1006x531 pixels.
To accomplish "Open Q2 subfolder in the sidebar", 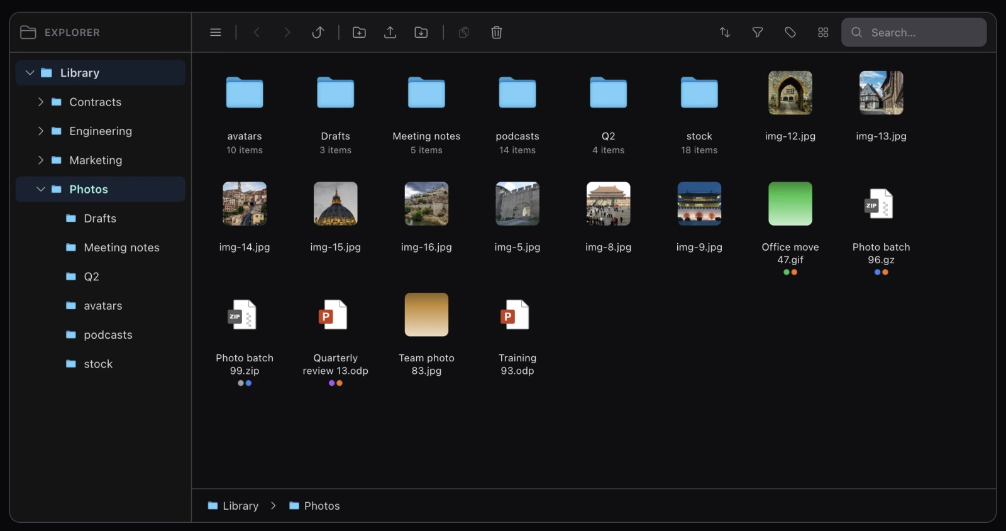I will pos(101,276).
